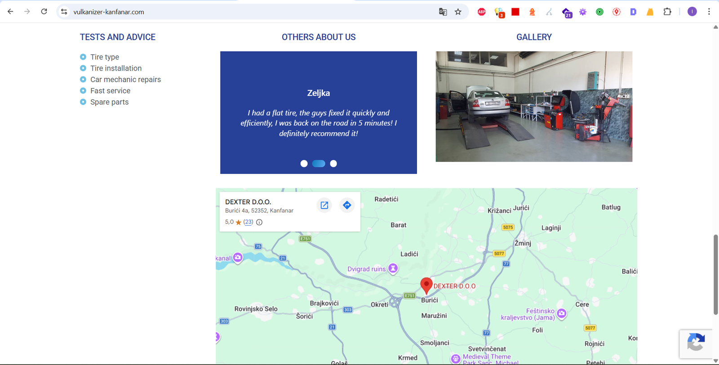Select the first testimonial slider dot
The height and width of the screenshot is (365, 719).
pos(304,164)
